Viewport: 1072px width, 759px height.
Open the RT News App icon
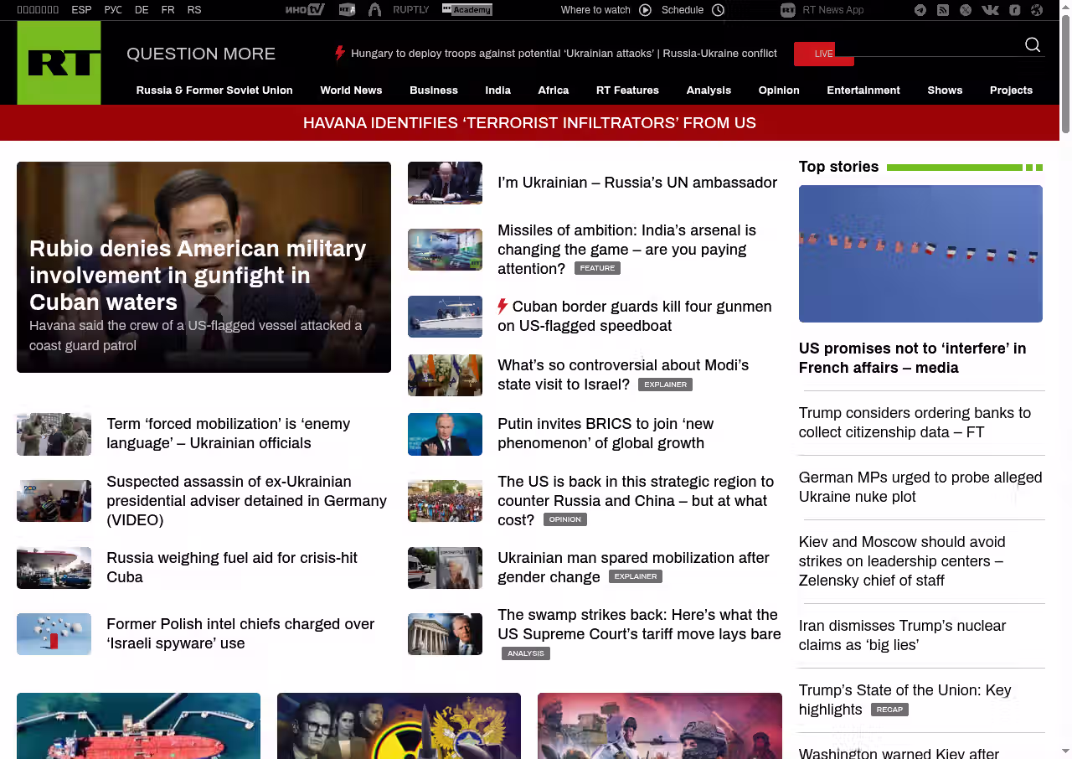click(788, 10)
